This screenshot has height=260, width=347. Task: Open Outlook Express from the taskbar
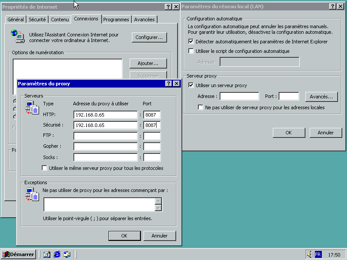(66, 254)
